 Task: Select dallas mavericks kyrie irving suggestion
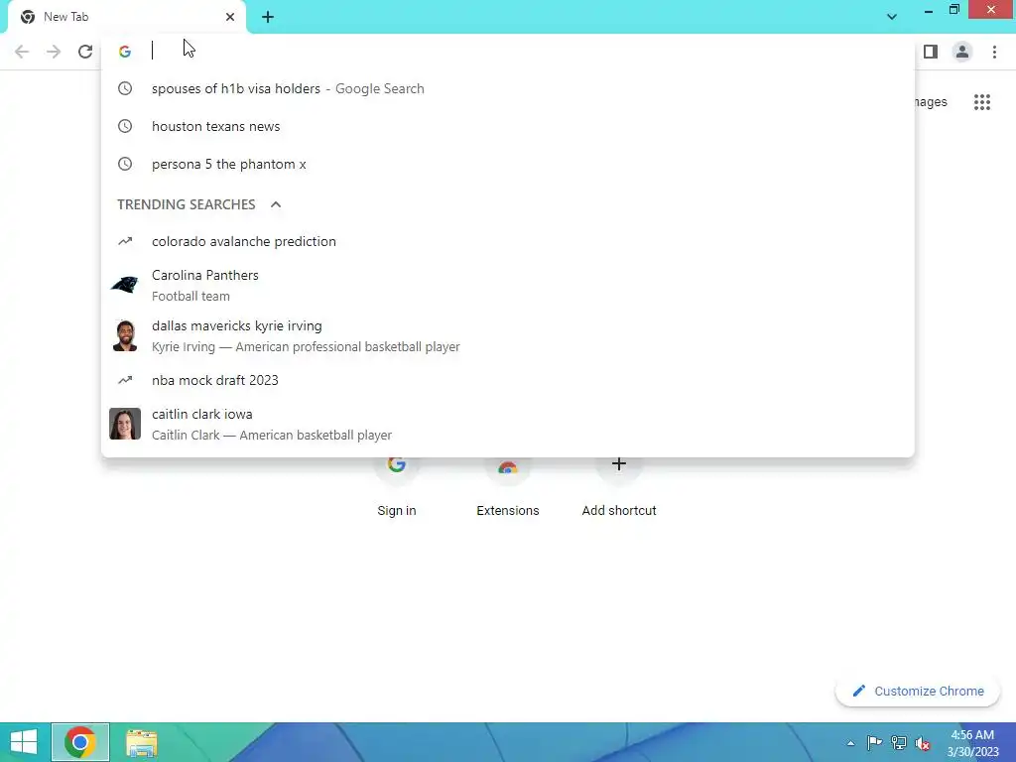pos(508,335)
